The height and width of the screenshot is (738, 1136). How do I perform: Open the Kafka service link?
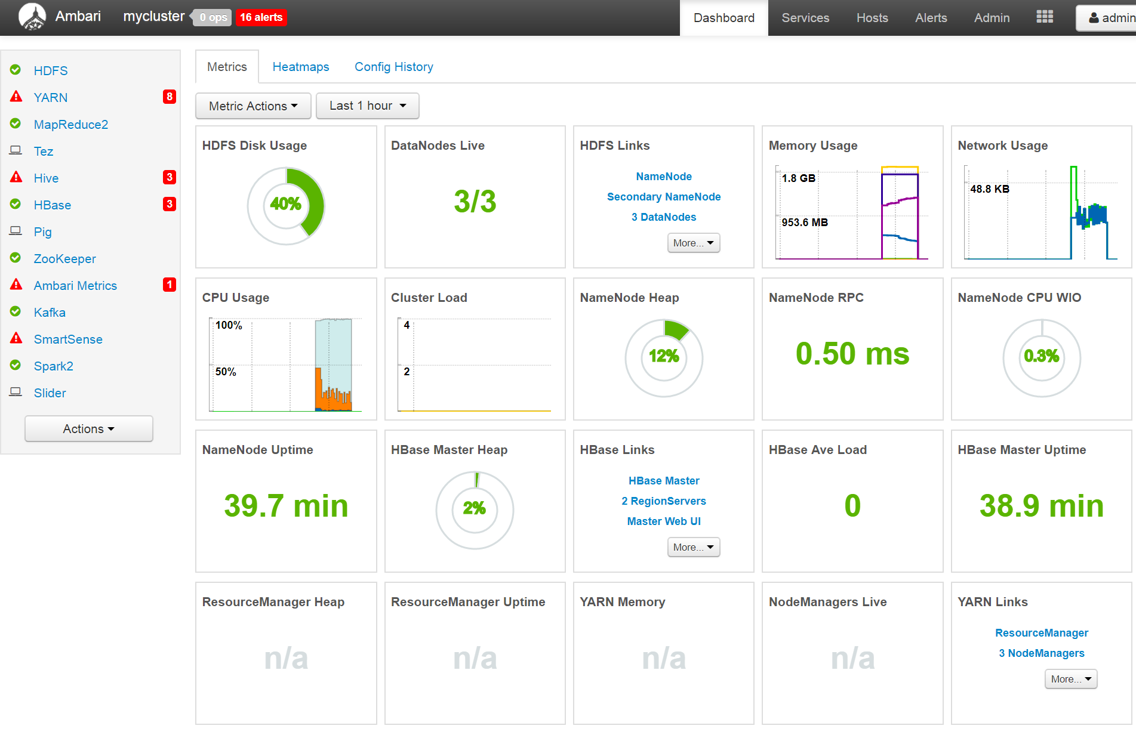[x=50, y=312]
